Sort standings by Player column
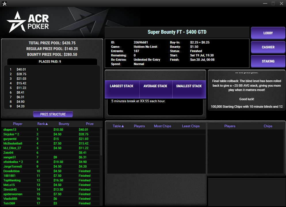The width and height of the screenshot is (286, 207). [x=18, y=124]
